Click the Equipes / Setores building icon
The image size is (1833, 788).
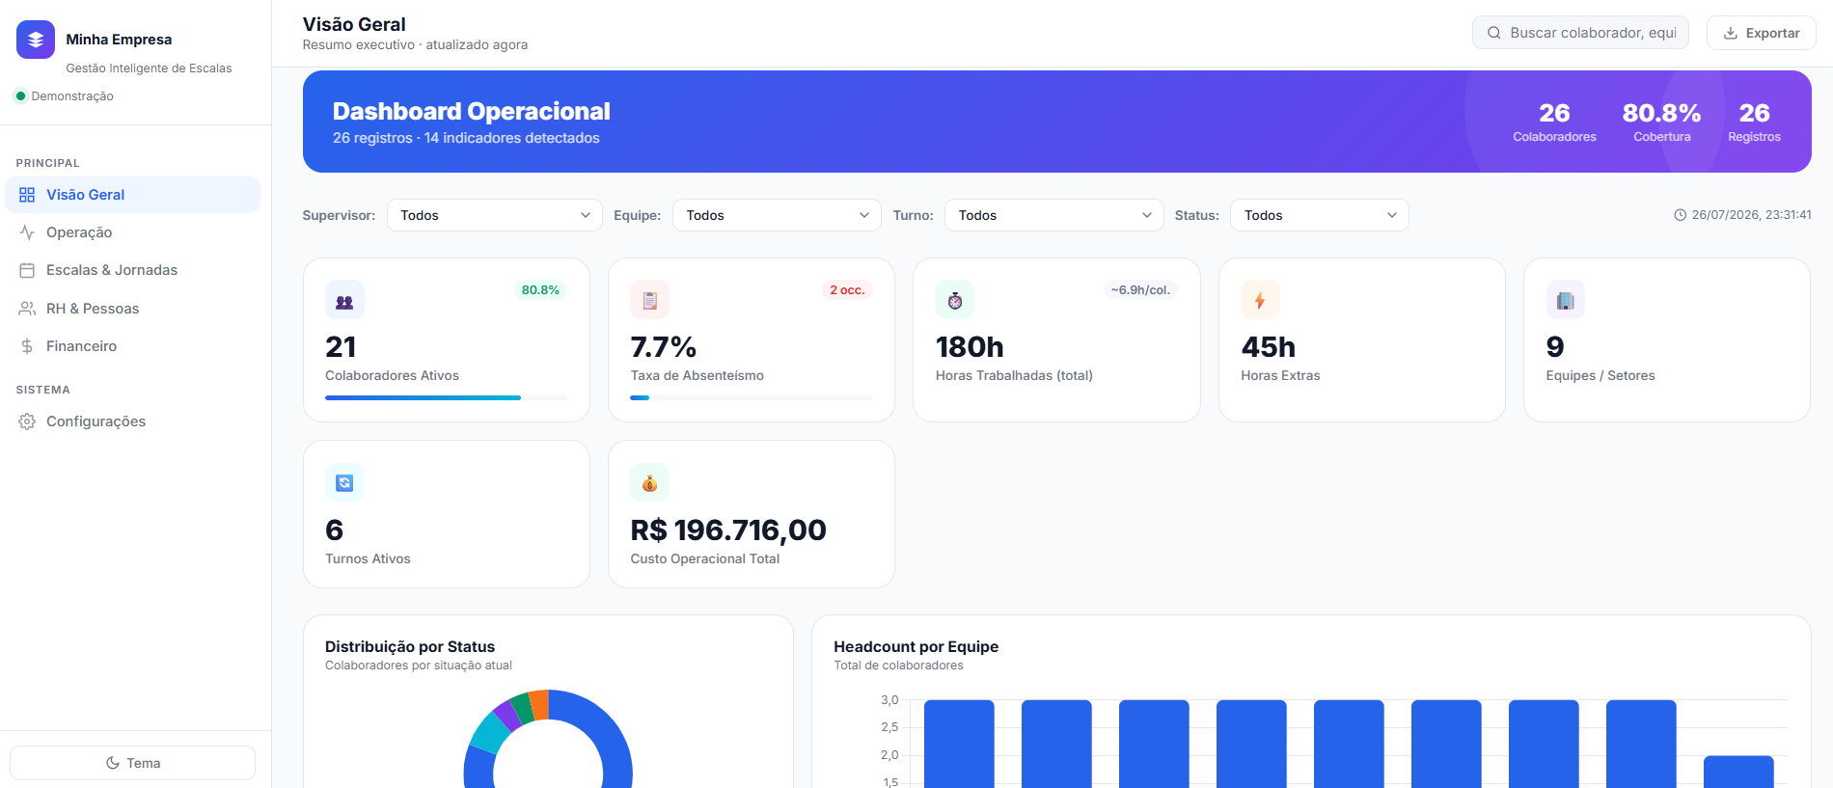[x=1565, y=300]
